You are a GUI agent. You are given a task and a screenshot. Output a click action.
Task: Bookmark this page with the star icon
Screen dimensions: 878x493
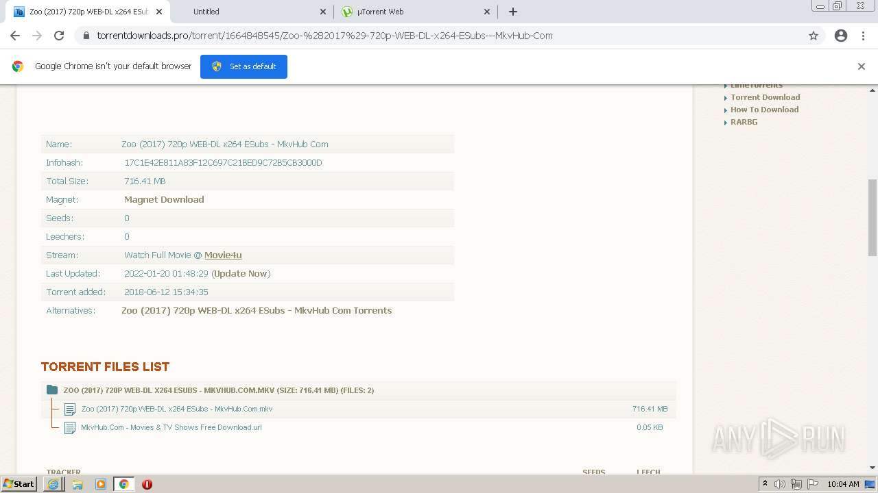(814, 36)
